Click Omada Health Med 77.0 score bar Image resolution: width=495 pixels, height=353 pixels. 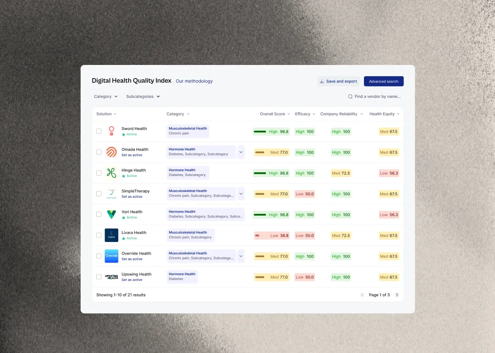pyautogui.click(x=272, y=152)
